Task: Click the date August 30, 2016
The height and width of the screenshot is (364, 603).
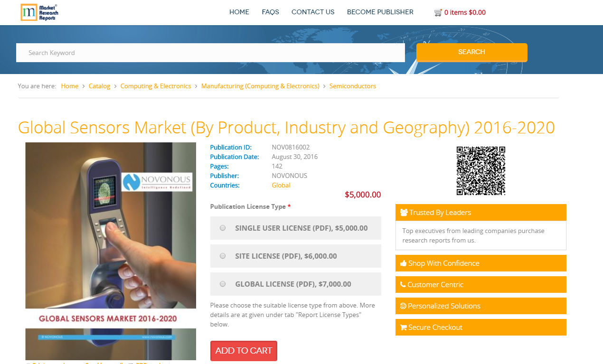Action: (295, 157)
